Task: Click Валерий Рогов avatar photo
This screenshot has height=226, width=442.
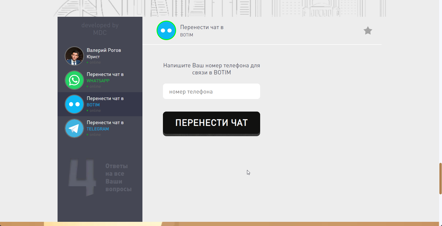Action: pos(74,56)
